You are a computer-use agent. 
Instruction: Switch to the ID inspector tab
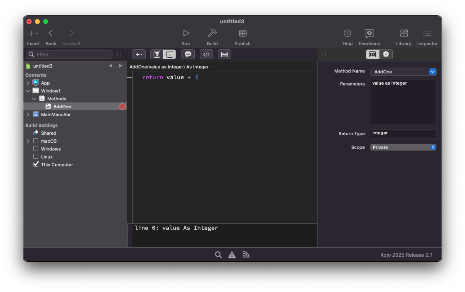click(372, 54)
